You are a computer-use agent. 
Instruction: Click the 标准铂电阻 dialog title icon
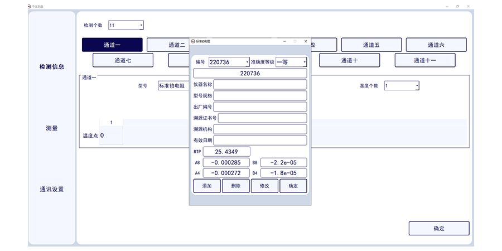(x=193, y=41)
